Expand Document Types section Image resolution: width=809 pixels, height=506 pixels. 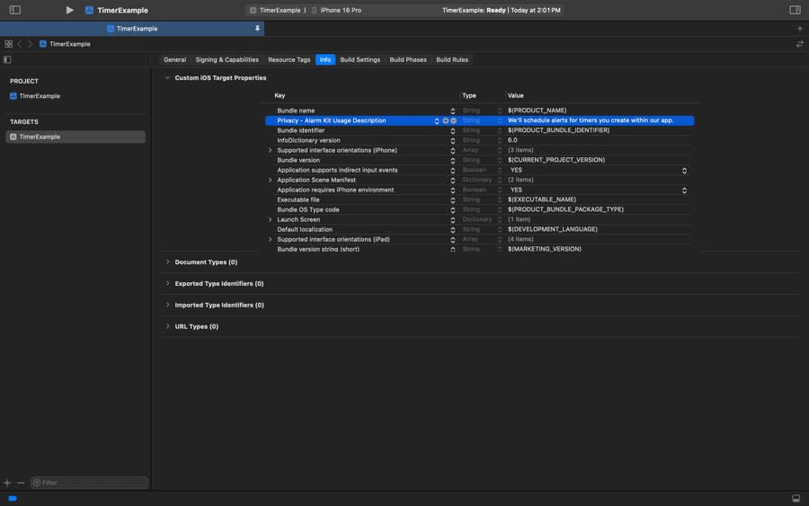pos(168,262)
